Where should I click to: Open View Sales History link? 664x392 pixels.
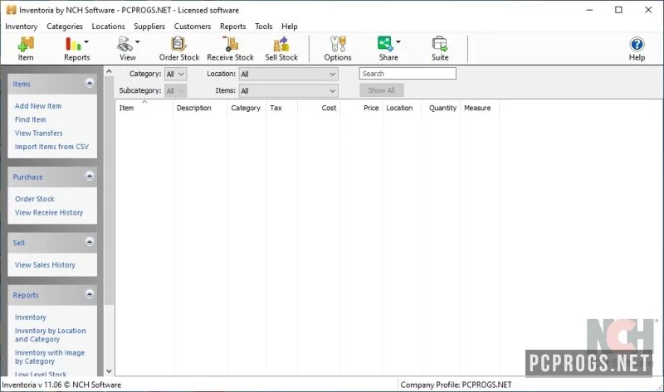click(x=45, y=265)
